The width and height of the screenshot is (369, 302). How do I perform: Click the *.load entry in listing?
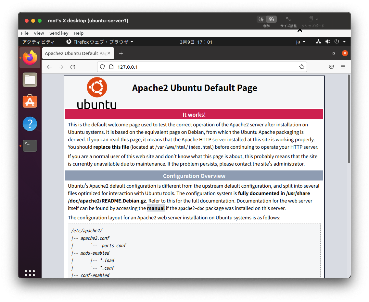[x=107, y=261]
